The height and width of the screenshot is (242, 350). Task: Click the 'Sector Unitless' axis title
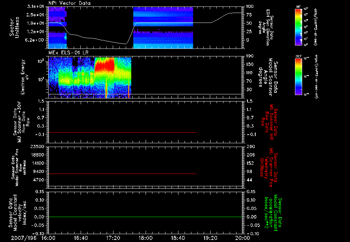14,27
